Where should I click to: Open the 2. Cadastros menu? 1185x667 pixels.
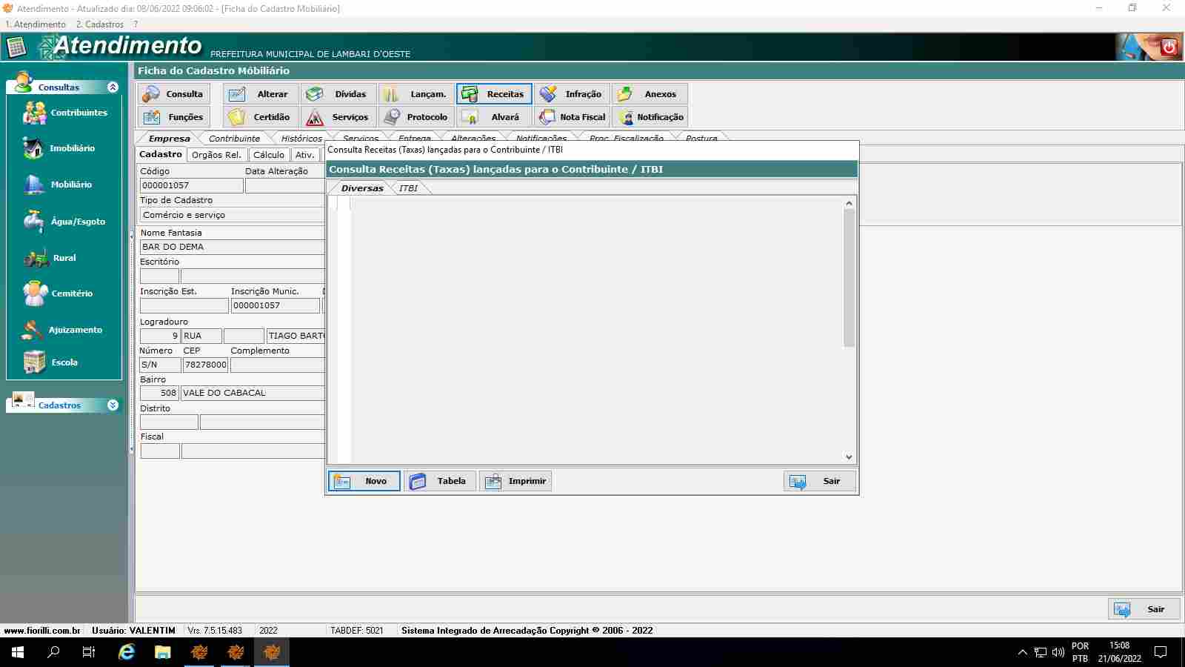[x=99, y=24]
